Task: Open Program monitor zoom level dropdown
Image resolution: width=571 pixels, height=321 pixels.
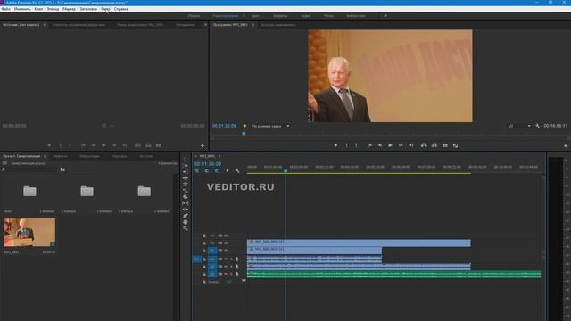Action: click(x=271, y=126)
